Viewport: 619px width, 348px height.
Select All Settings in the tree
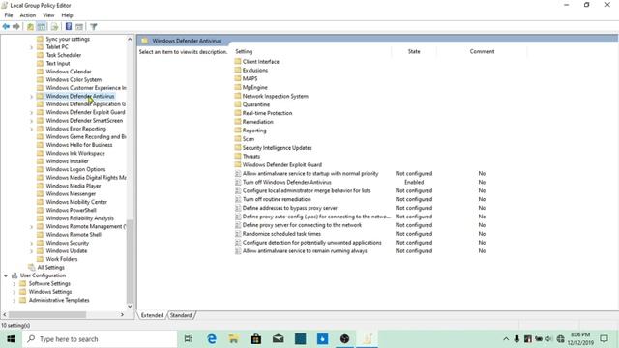coord(50,268)
